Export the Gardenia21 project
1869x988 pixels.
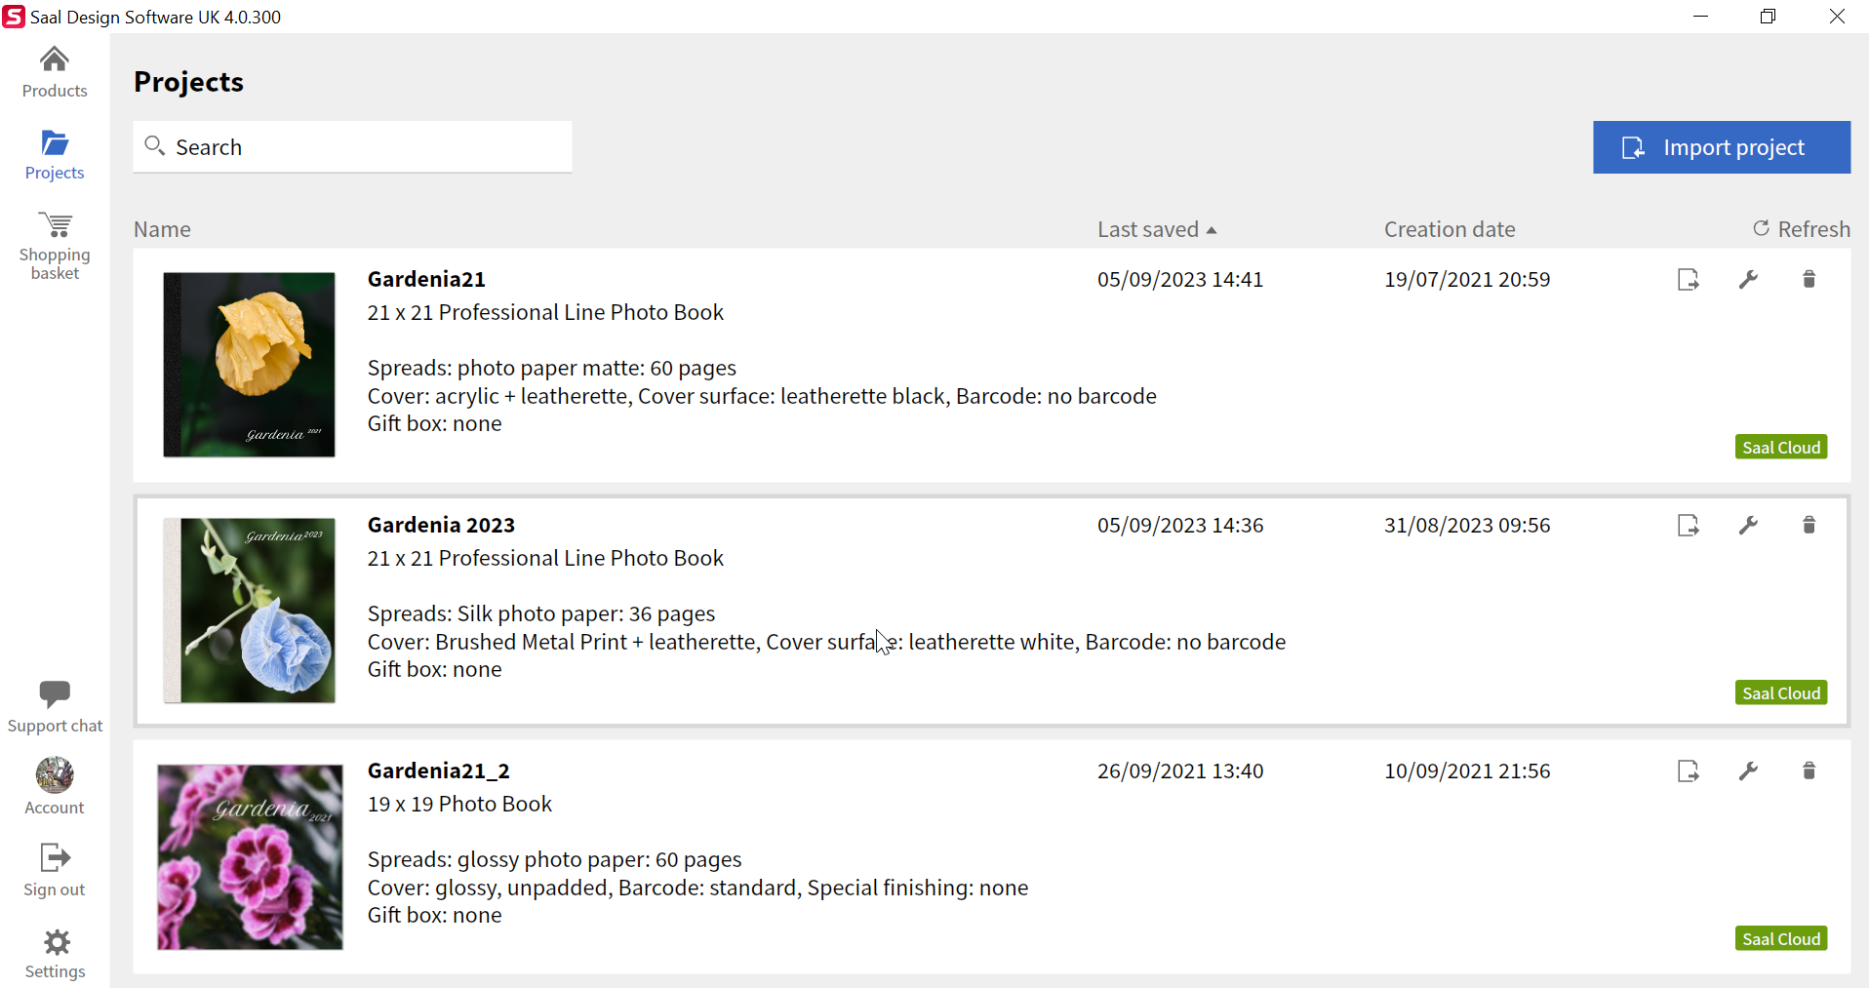[1688, 280]
